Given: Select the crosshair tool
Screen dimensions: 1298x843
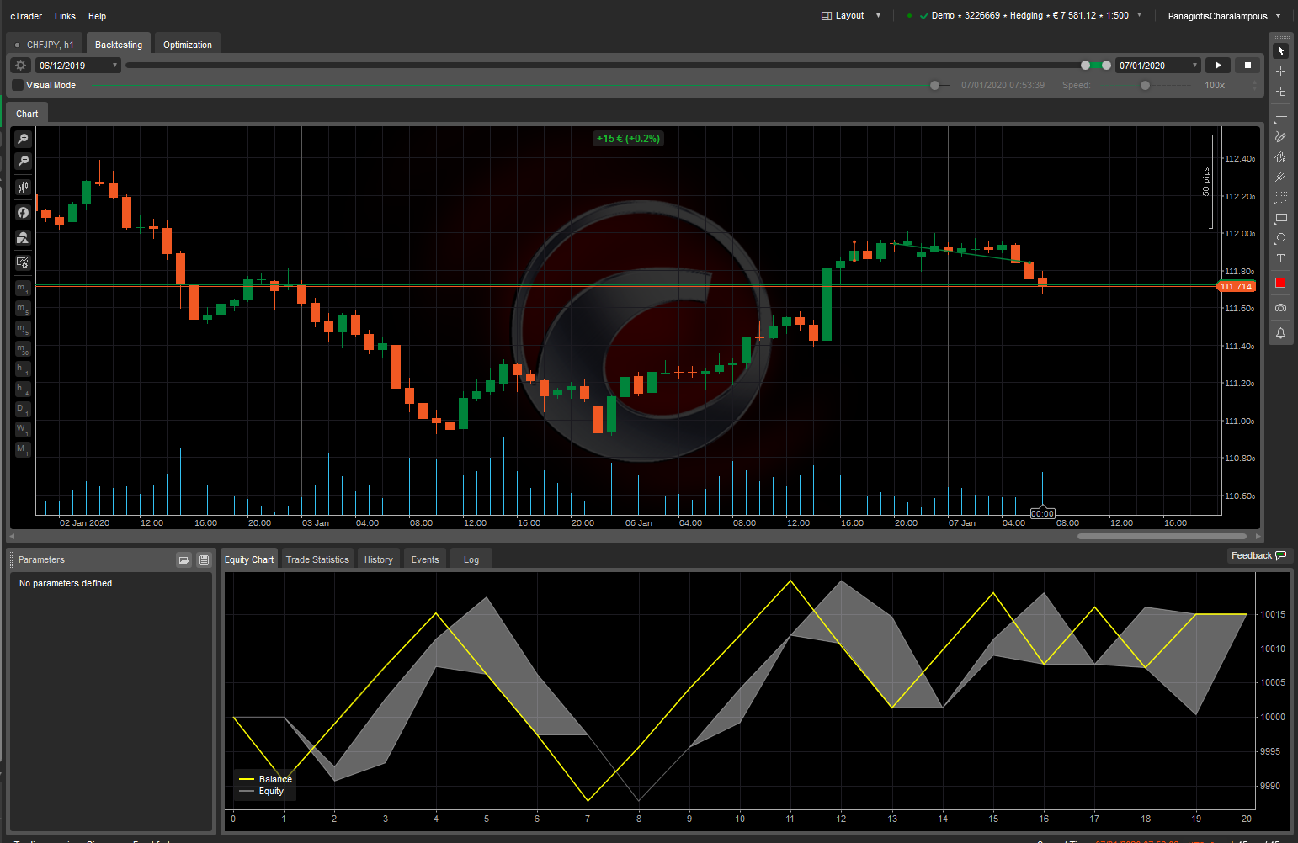Looking at the screenshot, I should click(x=1280, y=72).
